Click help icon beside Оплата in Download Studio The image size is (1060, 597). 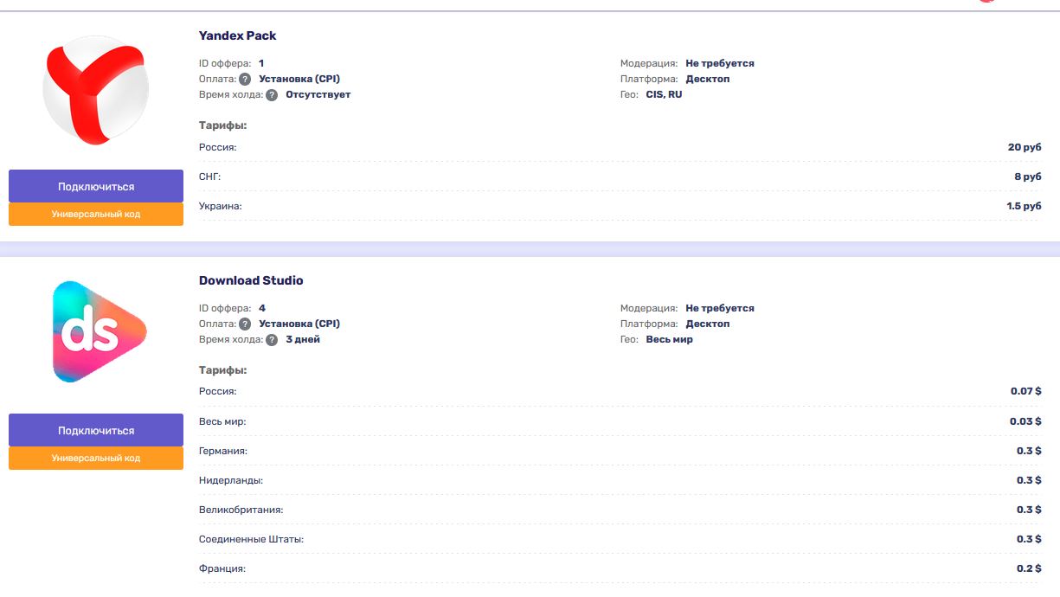coord(245,324)
